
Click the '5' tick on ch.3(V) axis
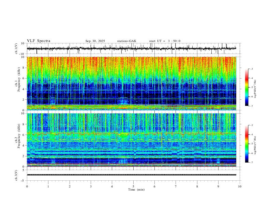pos(24,170)
